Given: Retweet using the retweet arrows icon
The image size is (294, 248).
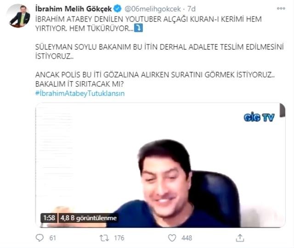Looking at the screenshot, I should point(104,238).
